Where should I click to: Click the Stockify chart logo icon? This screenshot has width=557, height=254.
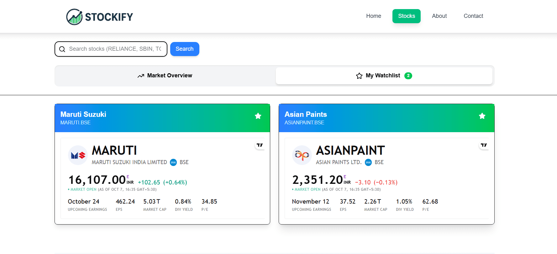[74, 17]
